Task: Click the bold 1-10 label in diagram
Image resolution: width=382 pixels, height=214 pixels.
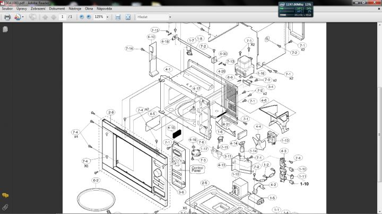Action: pyautogui.click(x=305, y=184)
